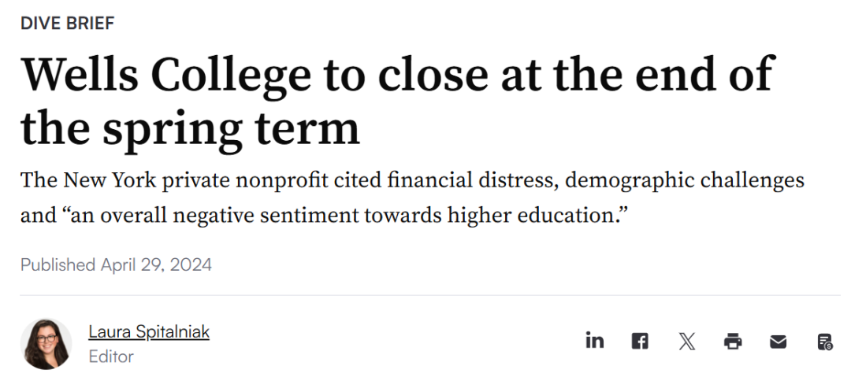Click "spring term" in the headline
851x388 pixels.
pos(231,130)
